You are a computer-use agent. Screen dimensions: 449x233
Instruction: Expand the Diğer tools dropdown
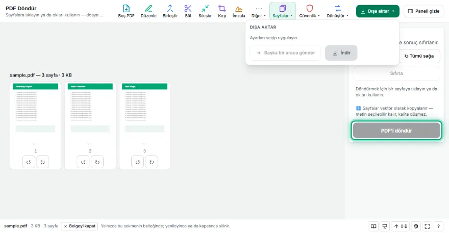pyautogui.click(x=259, y=11)
